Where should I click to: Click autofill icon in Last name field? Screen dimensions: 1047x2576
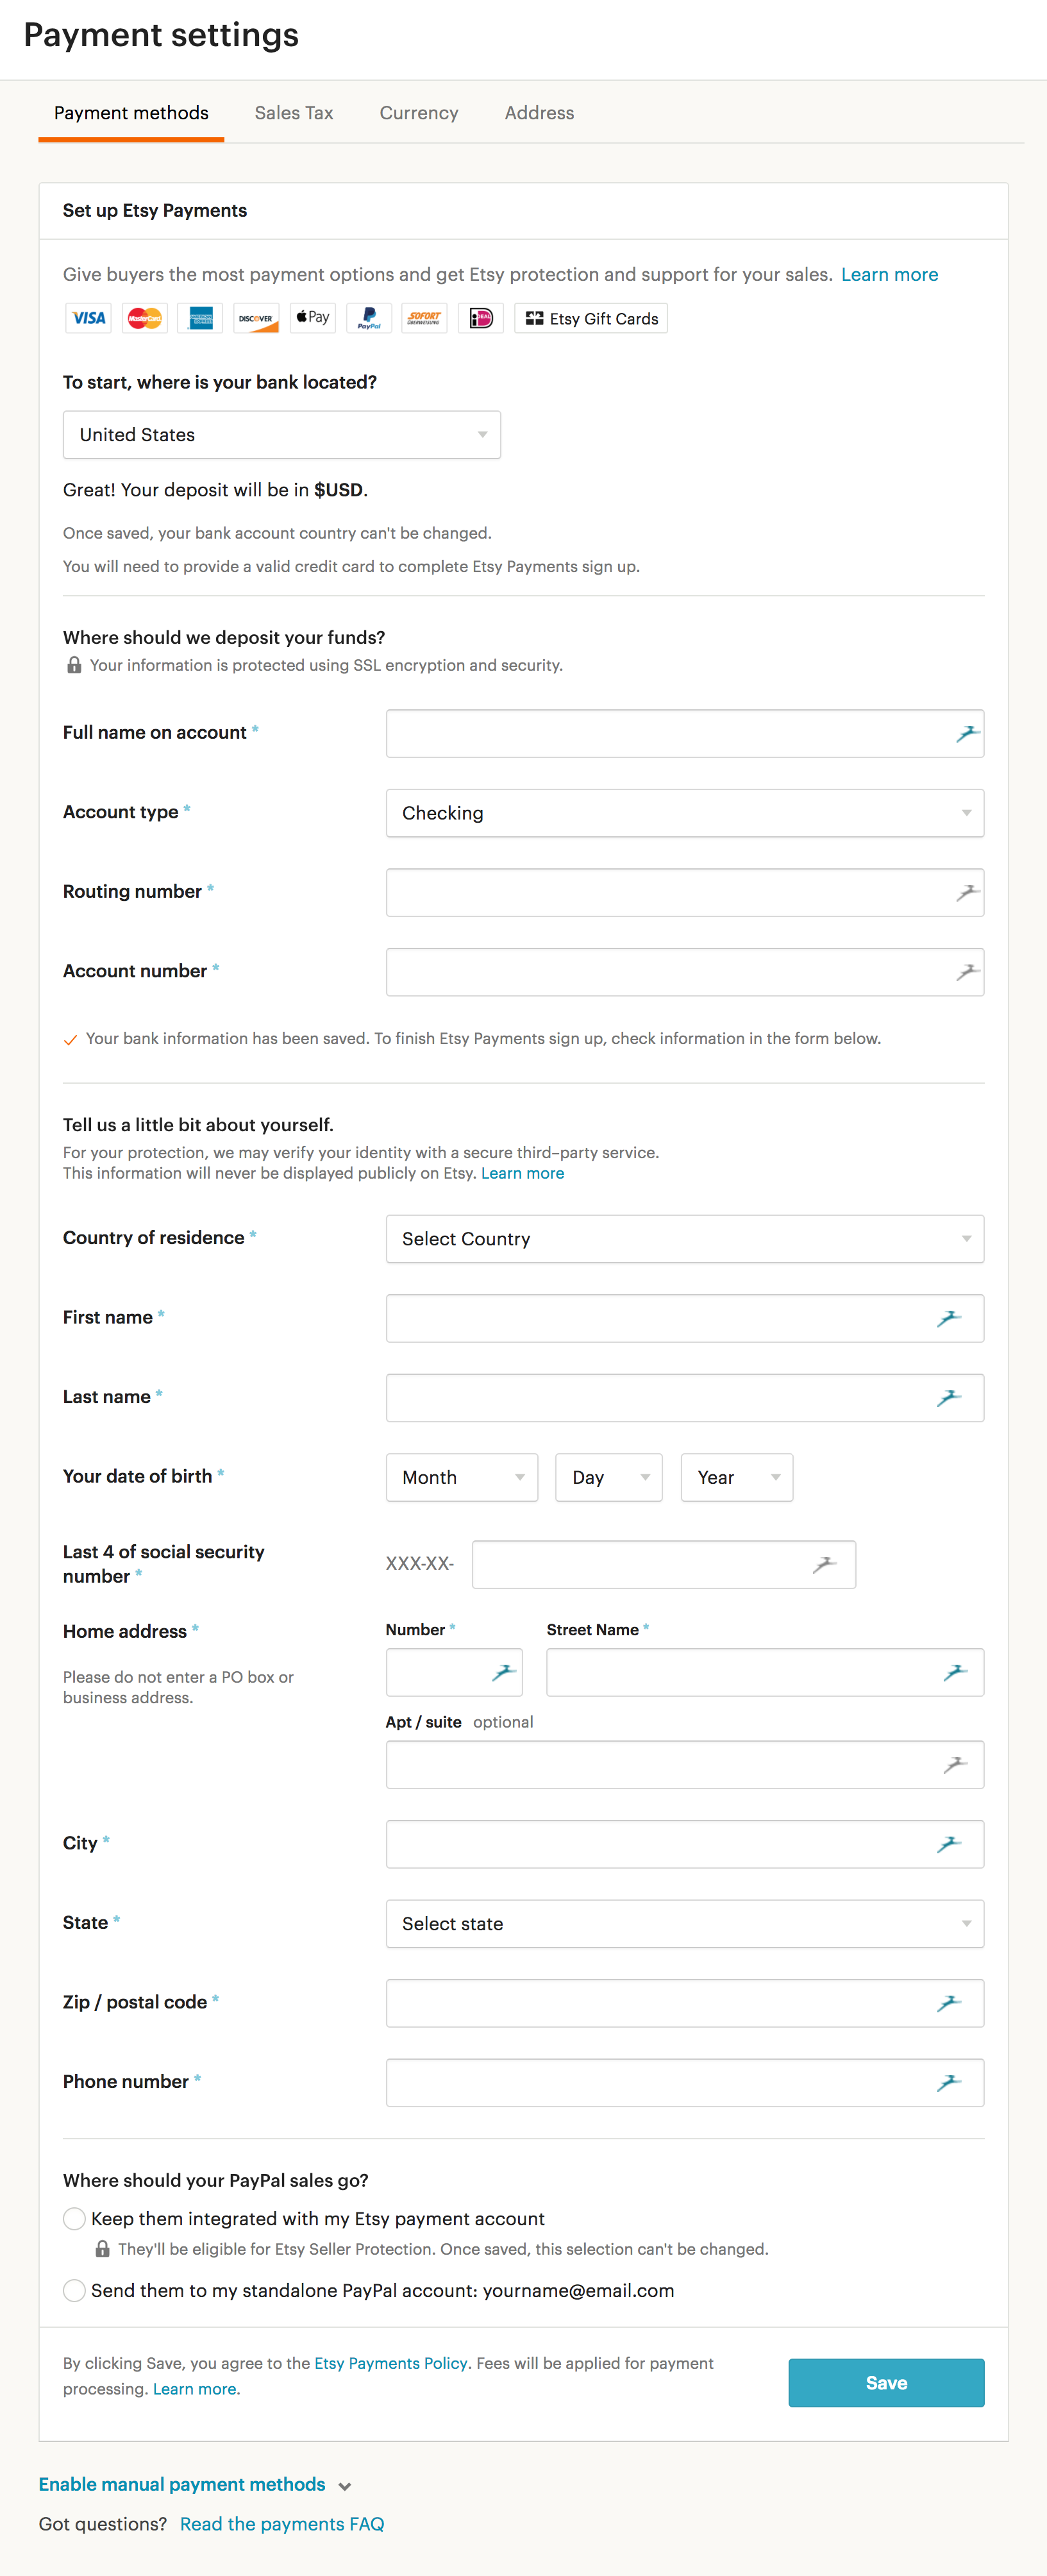948,1398
